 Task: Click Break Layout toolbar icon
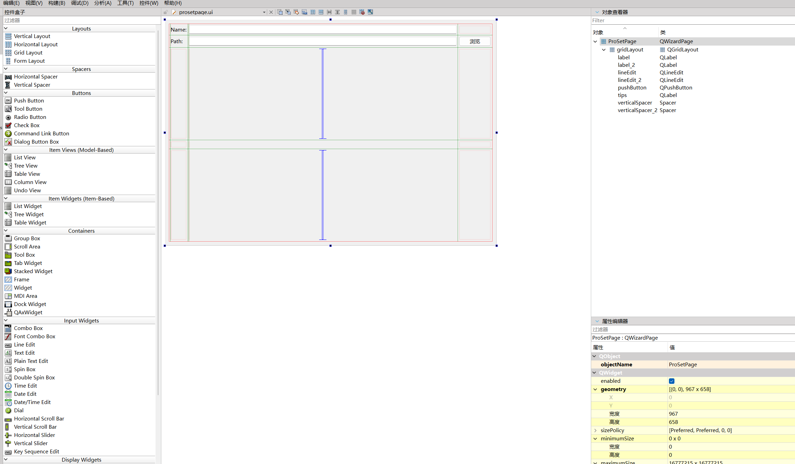click(362, 12)
